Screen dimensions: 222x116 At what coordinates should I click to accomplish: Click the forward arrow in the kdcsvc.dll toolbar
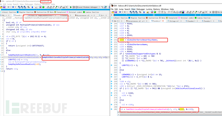coord(125,12)
